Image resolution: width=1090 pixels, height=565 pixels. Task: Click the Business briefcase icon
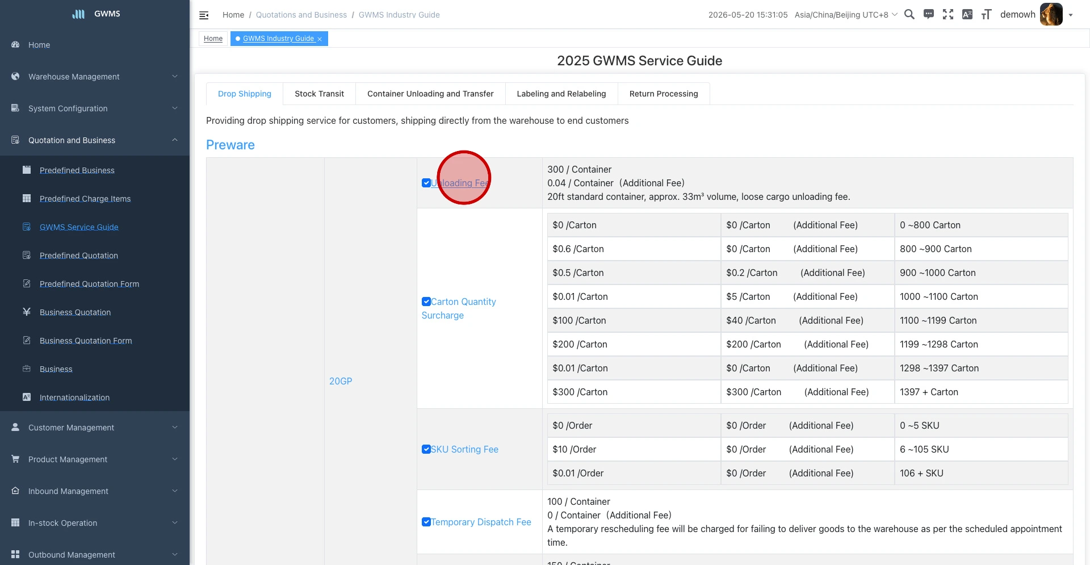tap(27, 369)
